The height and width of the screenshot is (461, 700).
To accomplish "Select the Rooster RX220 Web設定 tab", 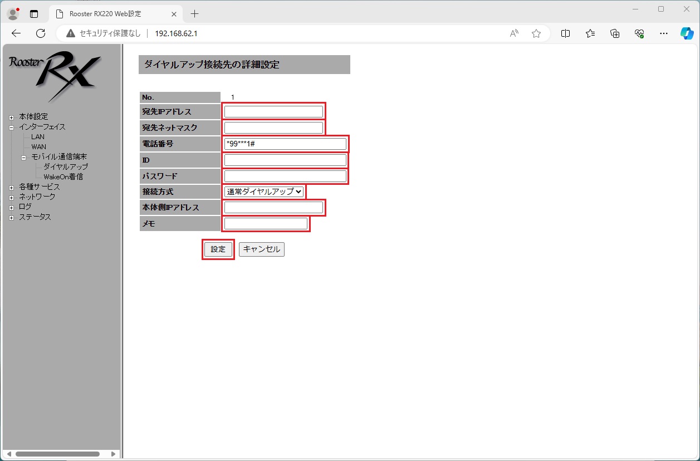I will pyautogui.click(x=117, y=14).
